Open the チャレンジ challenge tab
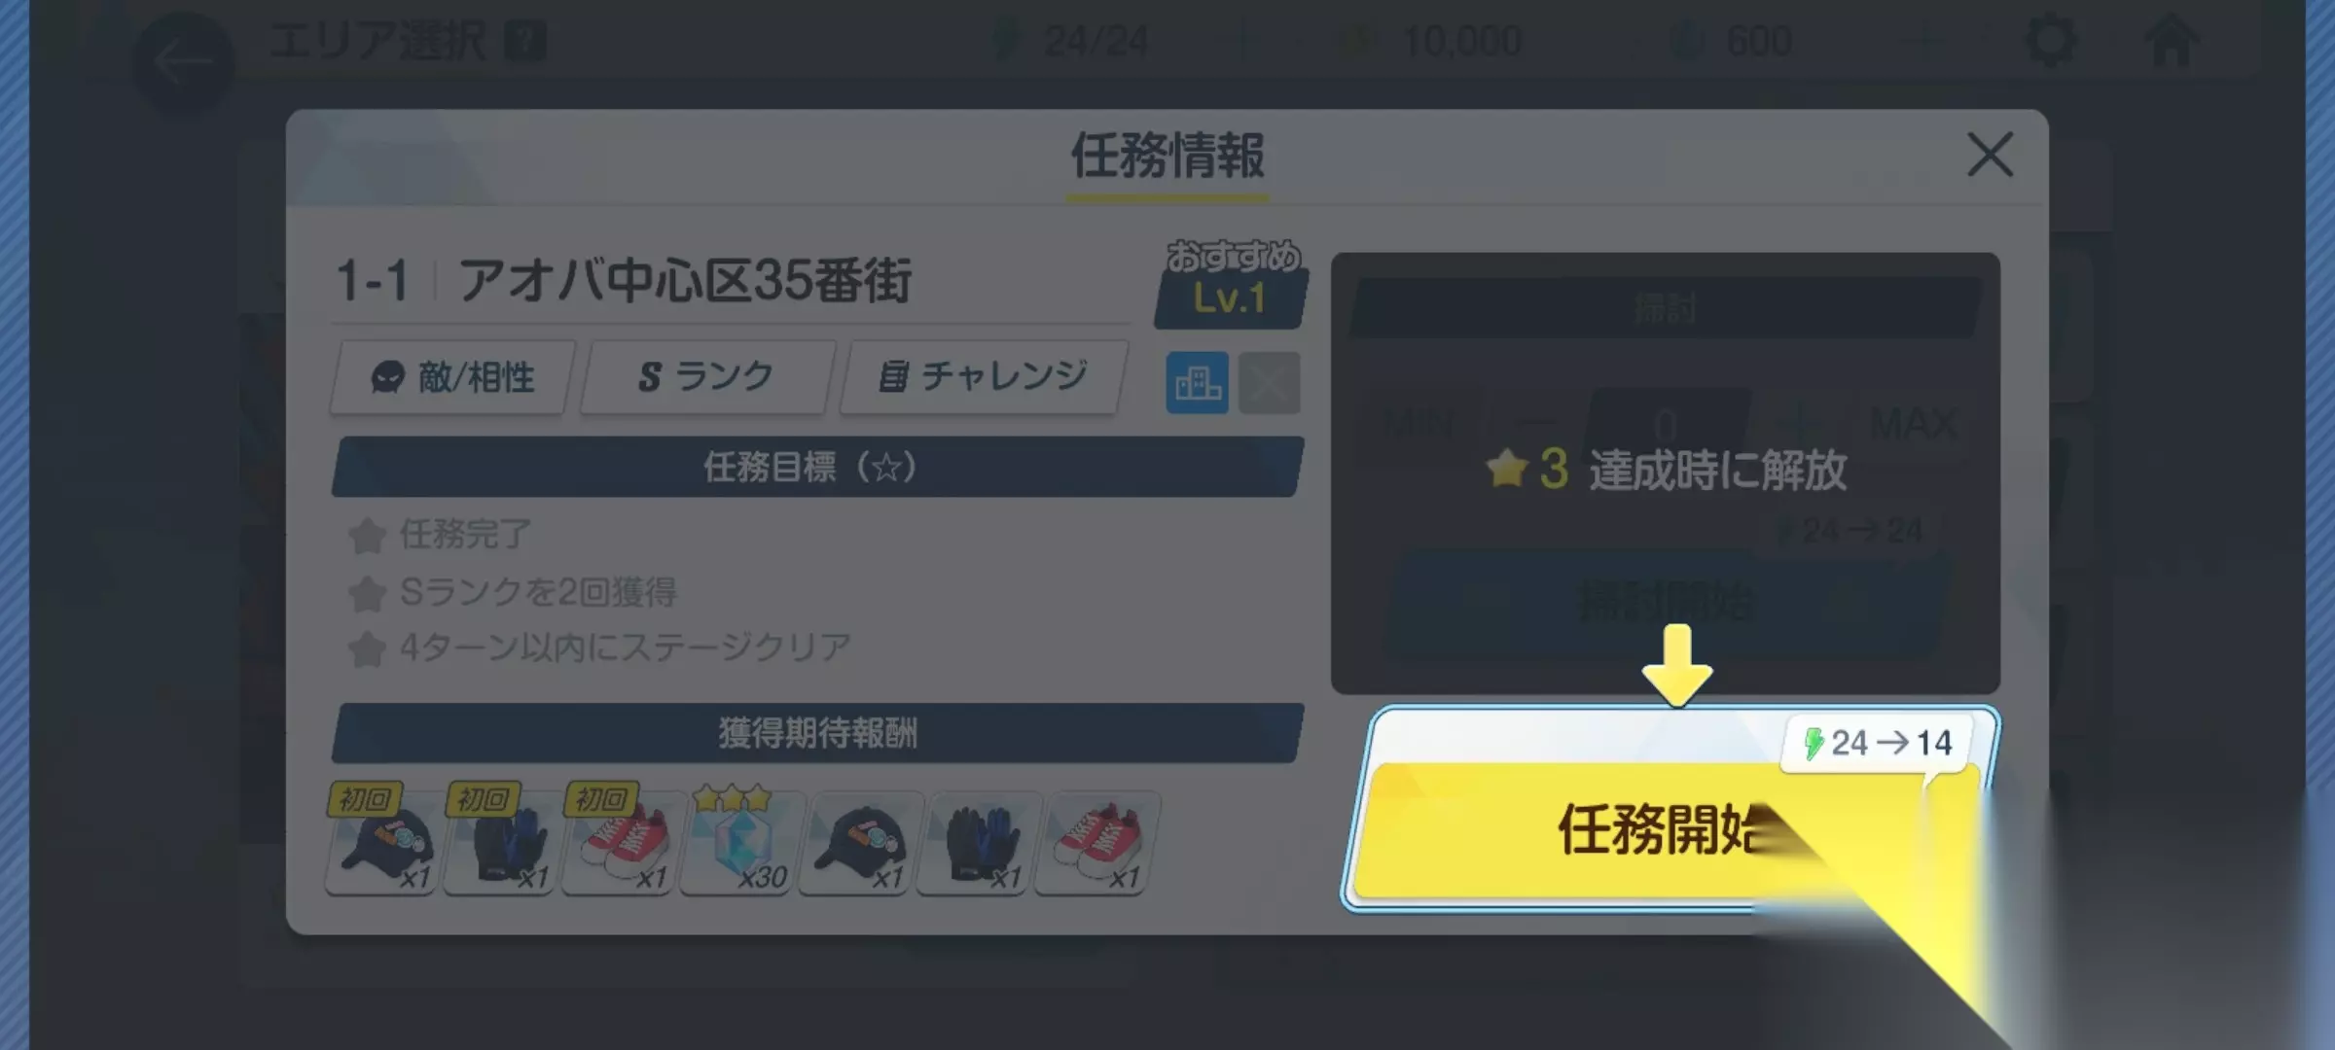This screenshot has width=2335, height=1050. (984, 377)
